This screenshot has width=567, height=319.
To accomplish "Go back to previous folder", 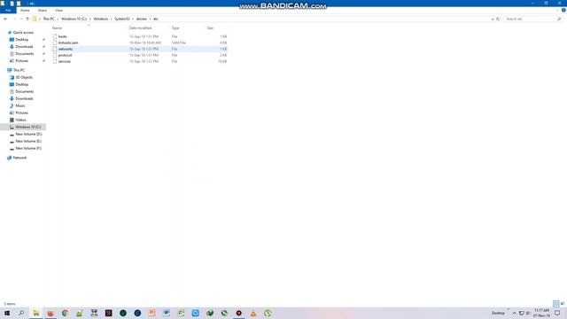I will click(x=5, y=19).
